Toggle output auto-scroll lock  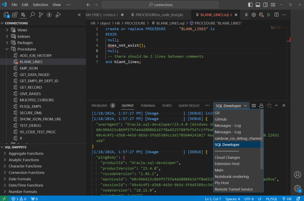[261, 106]
